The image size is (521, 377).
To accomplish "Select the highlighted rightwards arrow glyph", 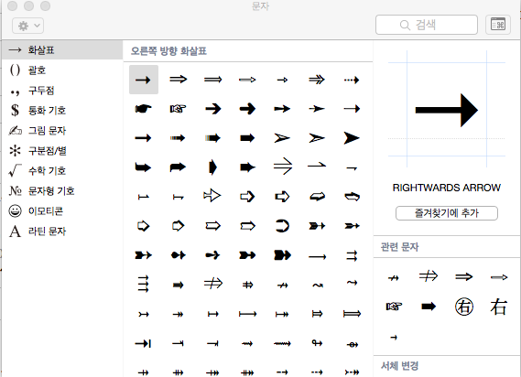I will pyautogui.click(x=144, y=80).
